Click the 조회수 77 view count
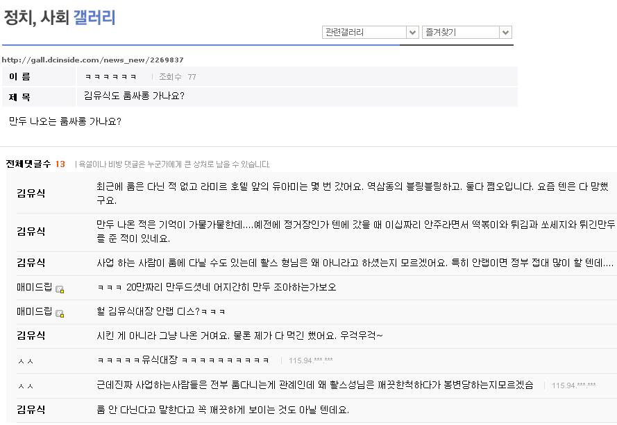617x425 pixels. tap(178, 77)
